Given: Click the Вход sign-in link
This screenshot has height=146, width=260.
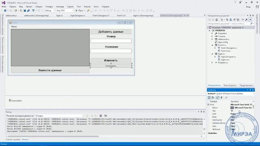Looking at the screenshot, I should pyautogui.click(x=248, y=7).
